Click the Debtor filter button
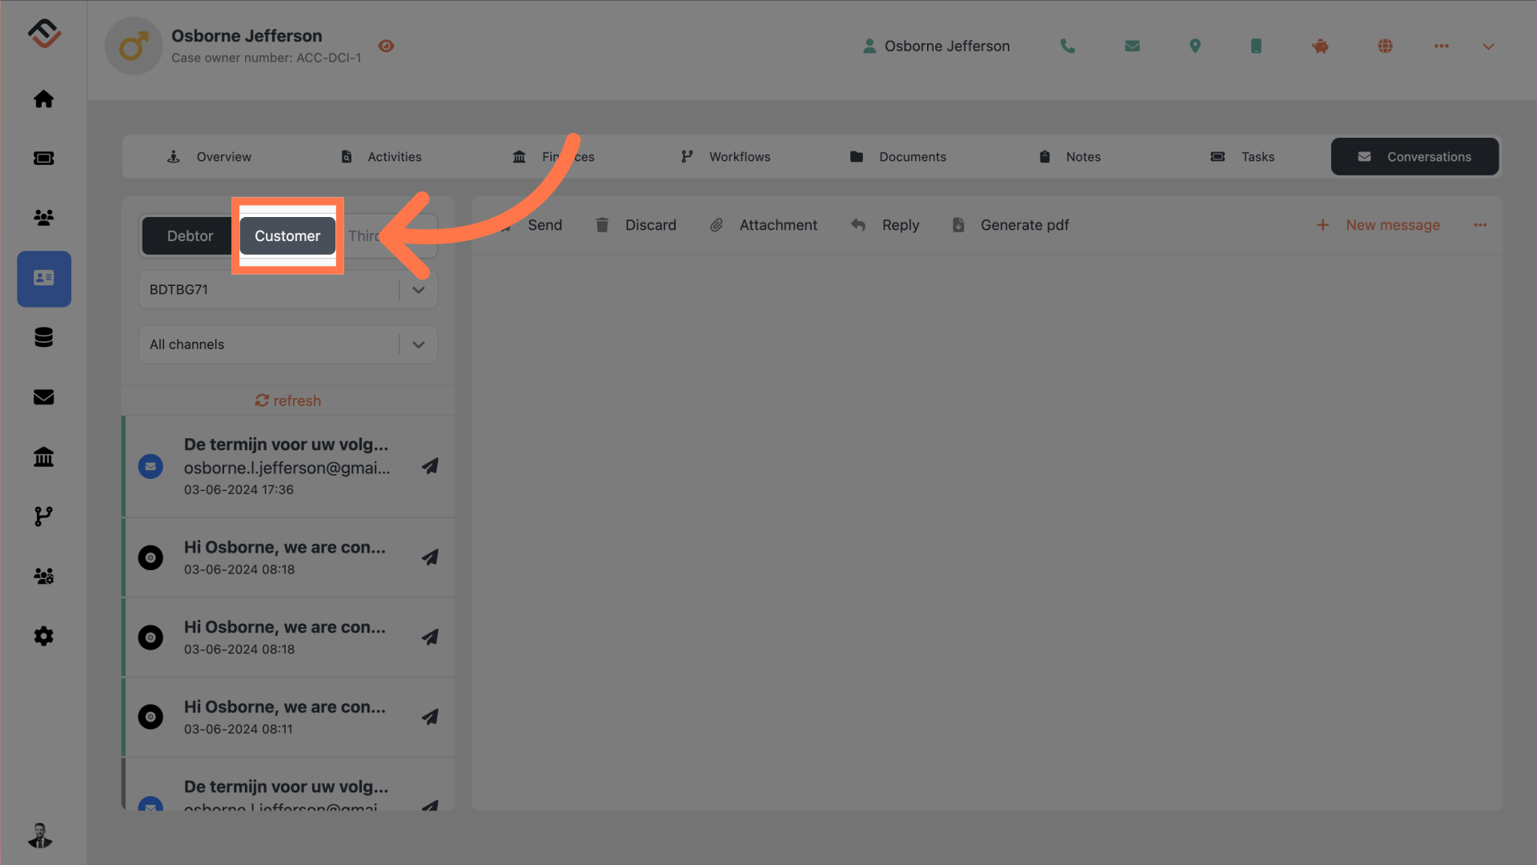This screenshot has height=865, width=1537. 189,235
